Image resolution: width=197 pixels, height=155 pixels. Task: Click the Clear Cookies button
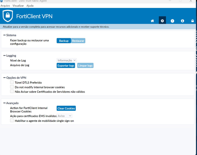pos(66,108)
